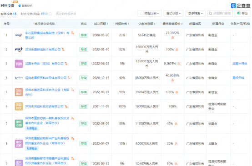
Task: Click the amount 88000万元人民币
Action: coord(147,78)
